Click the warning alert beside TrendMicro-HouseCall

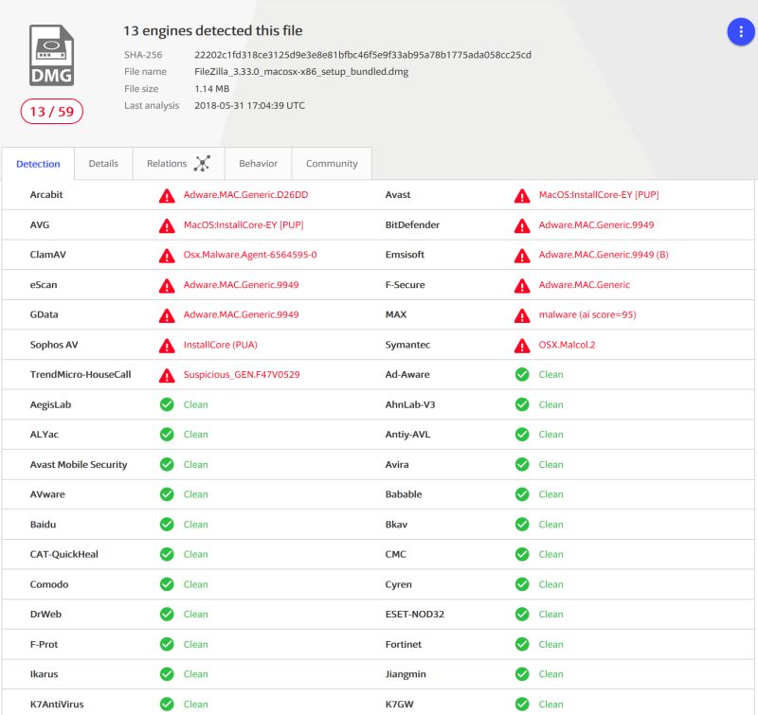point(167,374)
